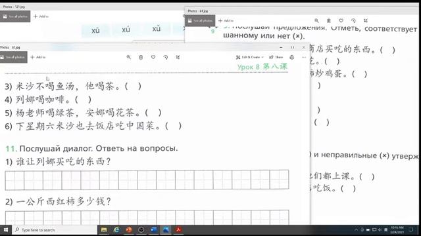Click question 1) 谁让列娜买吃的东西?
Image resolution: width=421 pixels, height=236 pixels.
(58, 161)
